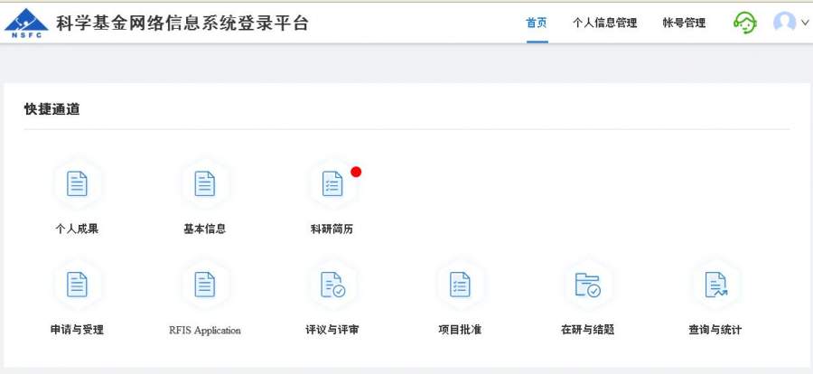The width and height of the screenshot is (813, 374).
Task: Click the 科研简历 label
Action: pos(332,229)
